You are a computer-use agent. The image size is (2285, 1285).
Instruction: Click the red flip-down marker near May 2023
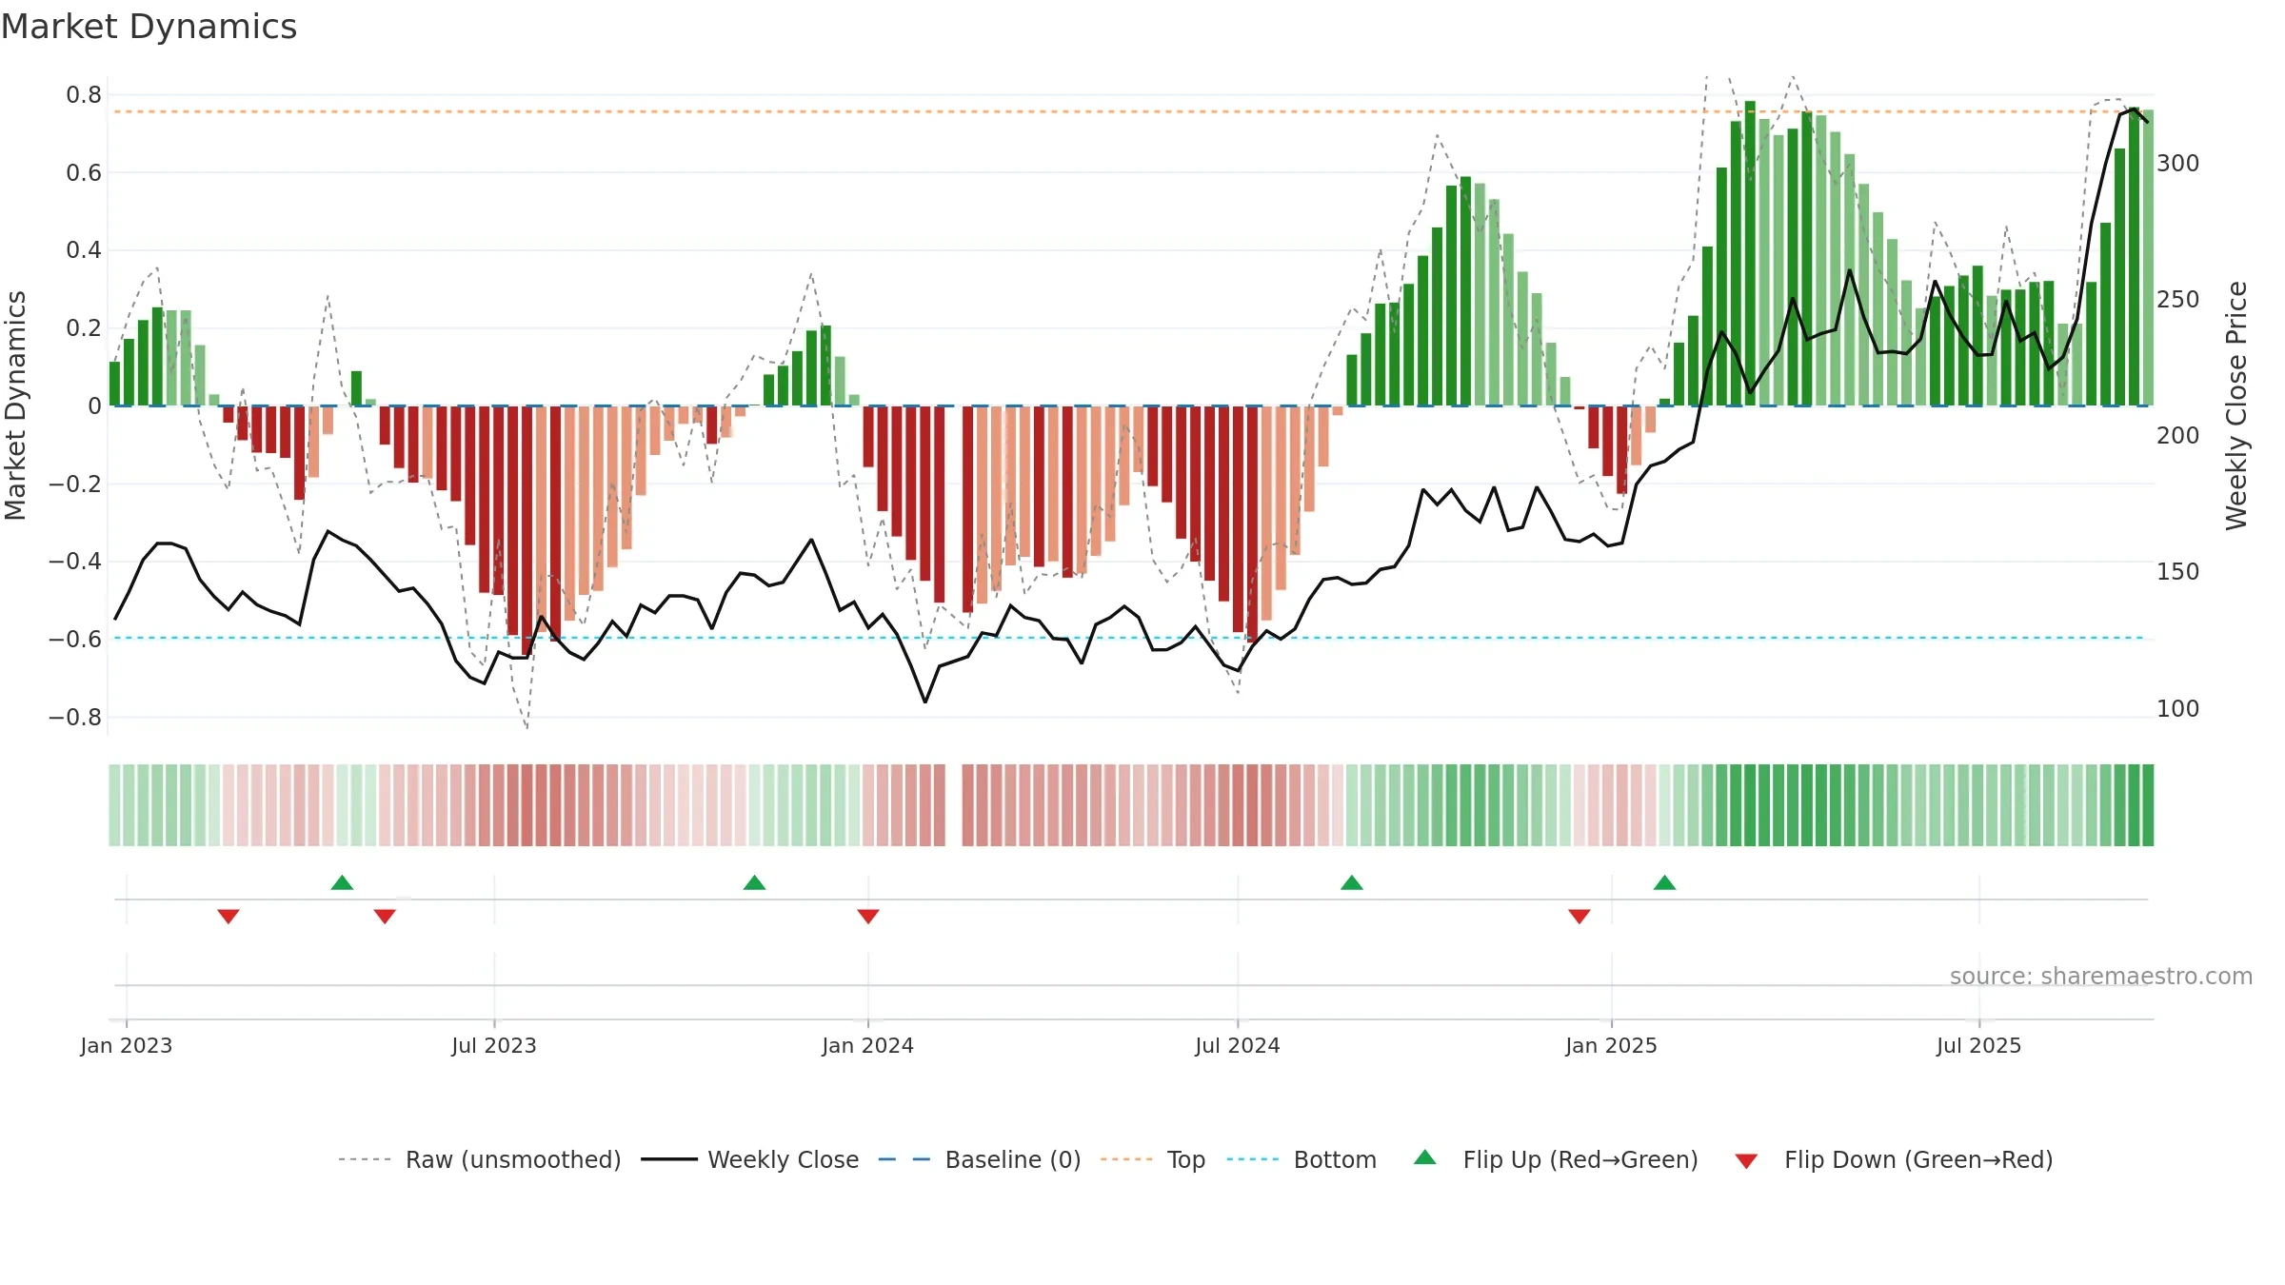pos(385,916)
